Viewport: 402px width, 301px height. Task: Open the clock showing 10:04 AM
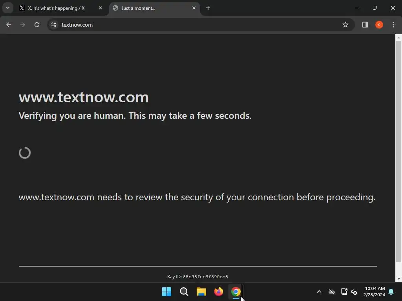(x=374, y=292)
